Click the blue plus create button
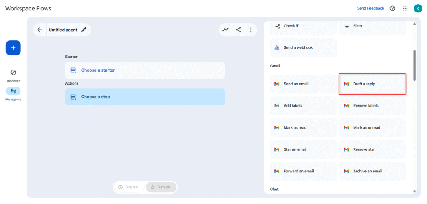This screenshot has width=427, height=204. pyautogui.click(x=13, y=48)
